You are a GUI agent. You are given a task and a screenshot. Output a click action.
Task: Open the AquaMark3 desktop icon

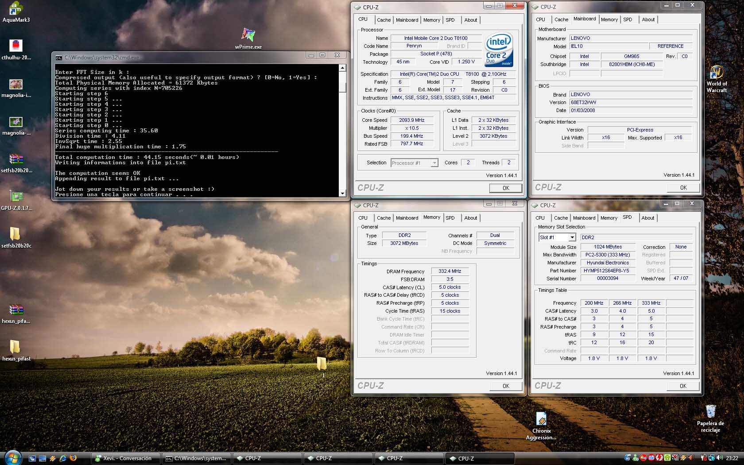click(16, 12)
